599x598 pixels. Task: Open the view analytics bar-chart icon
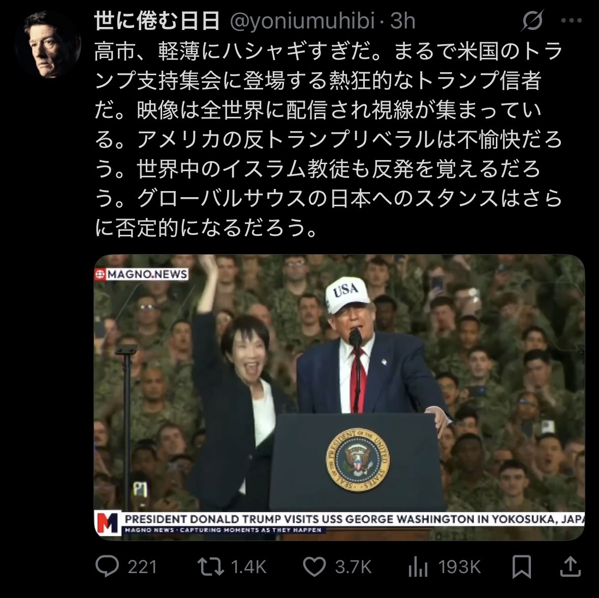coord(418,566)
